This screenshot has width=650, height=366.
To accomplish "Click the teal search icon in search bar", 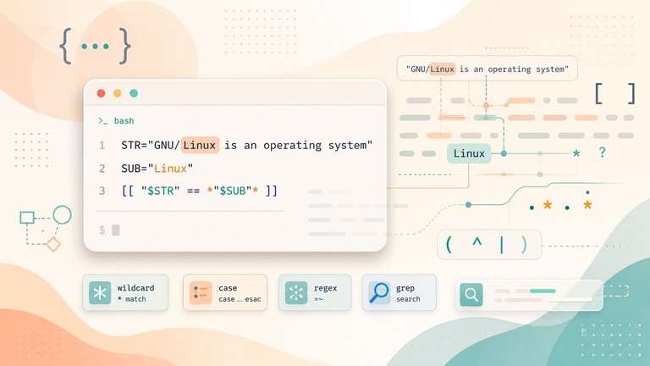I will pos(471,295).
